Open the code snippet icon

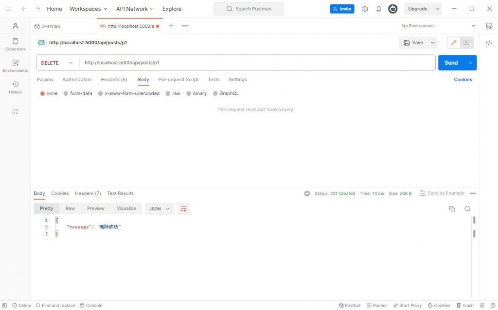(x=489, y=43)
